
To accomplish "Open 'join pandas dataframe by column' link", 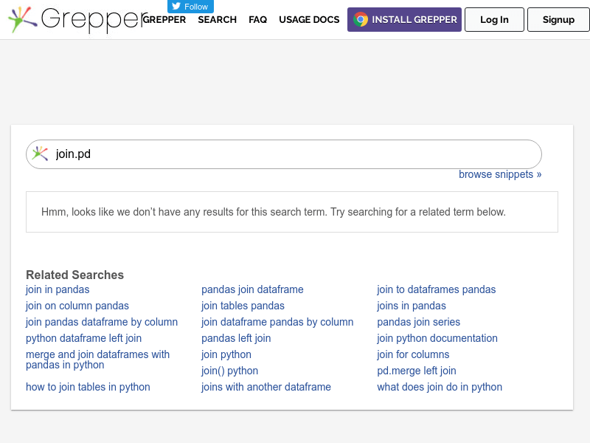I will 102,322.
